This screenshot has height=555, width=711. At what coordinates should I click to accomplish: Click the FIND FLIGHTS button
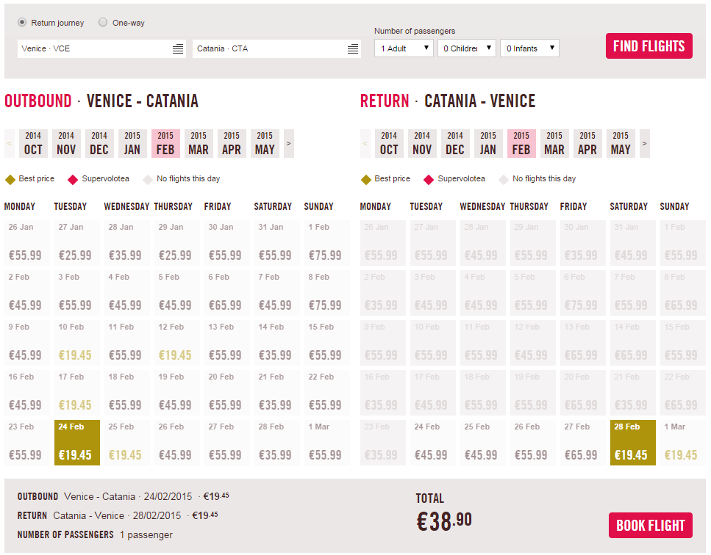(x=649, y=46)
